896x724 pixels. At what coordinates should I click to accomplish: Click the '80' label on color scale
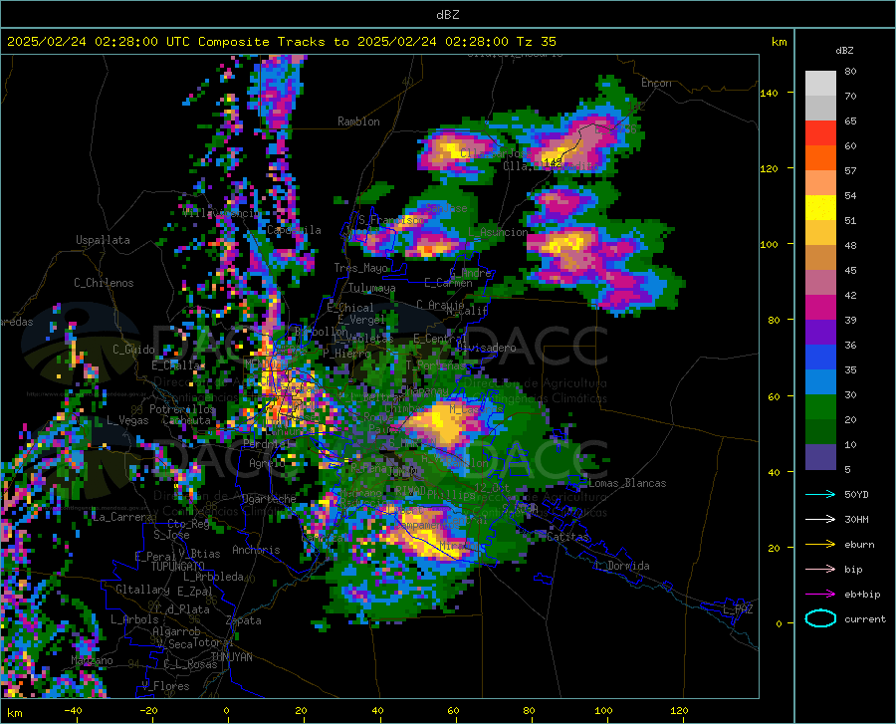[x=850, y=72]
